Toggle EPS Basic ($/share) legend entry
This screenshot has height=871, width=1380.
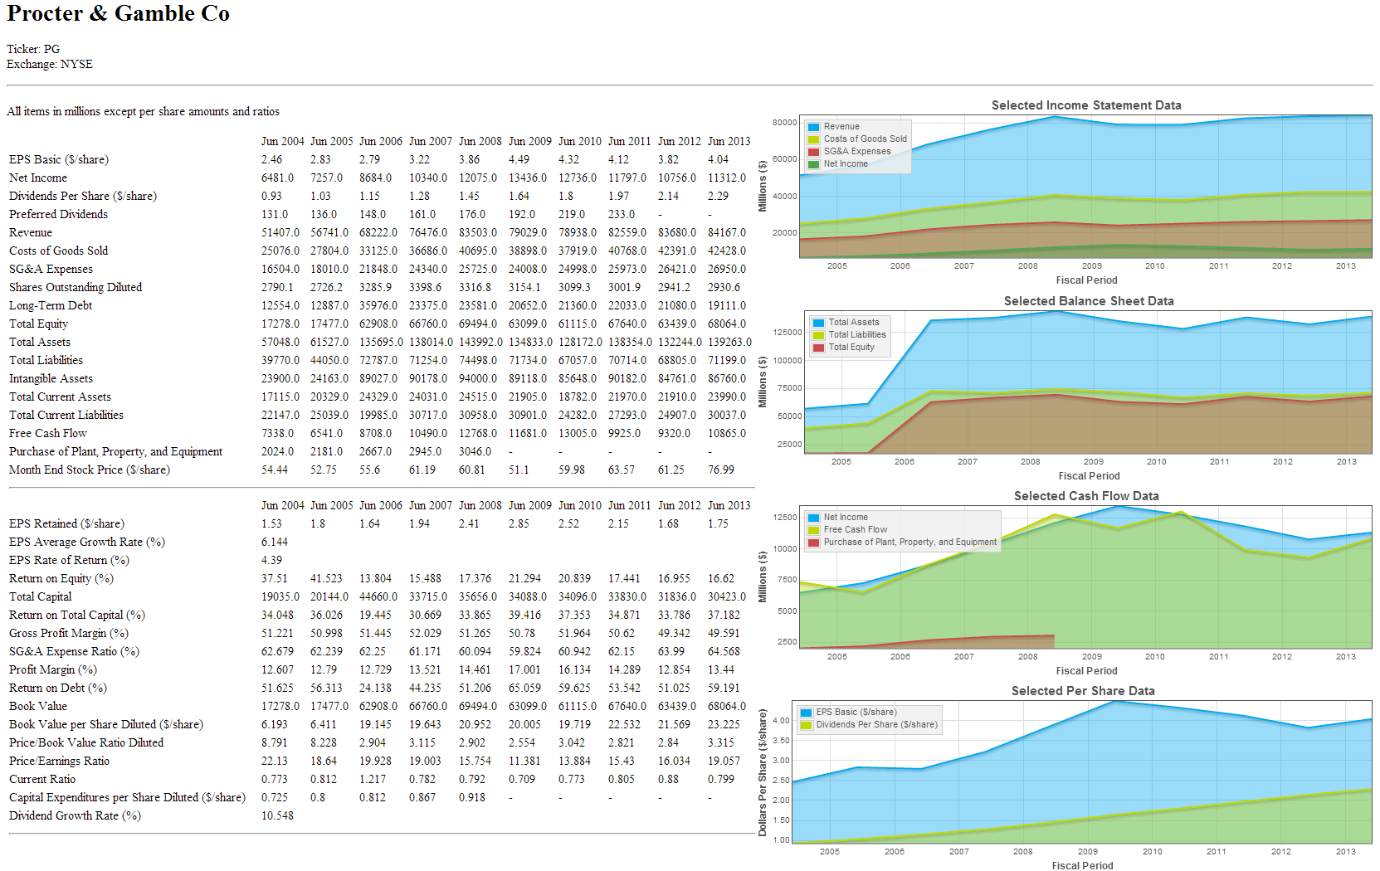click(856, 713)
